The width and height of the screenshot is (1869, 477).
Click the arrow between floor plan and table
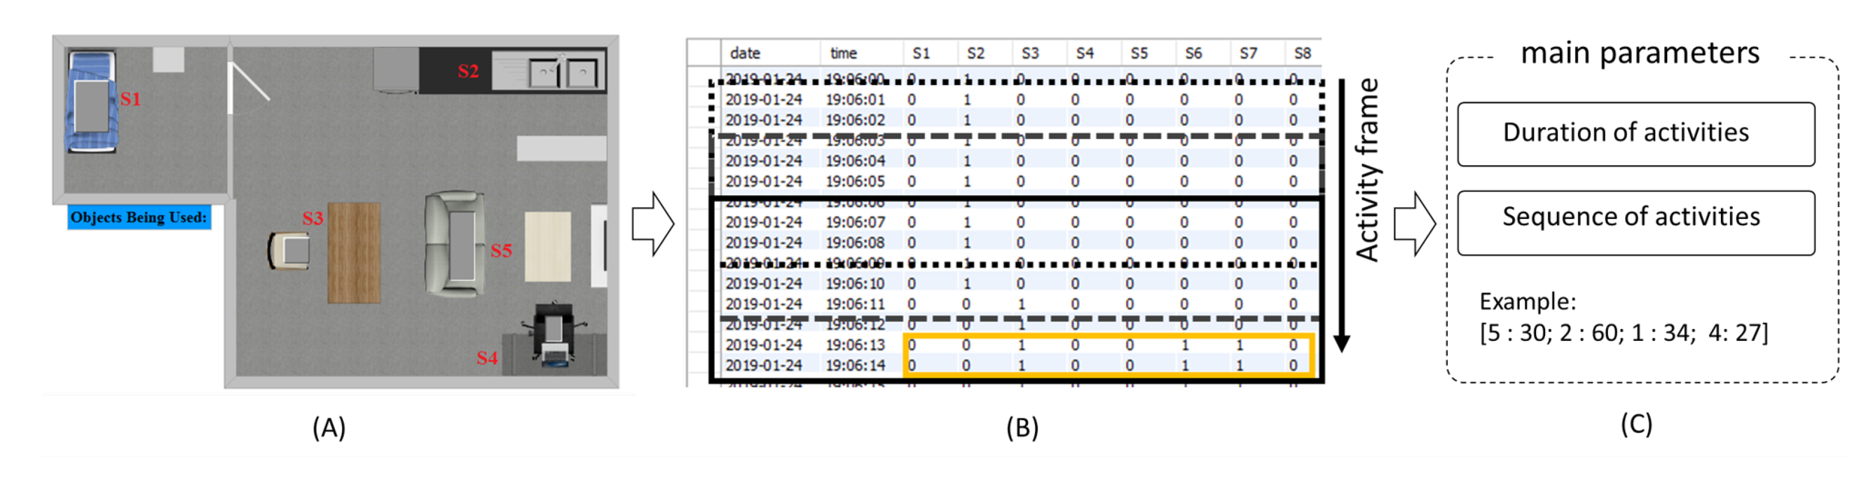pyautogui.click(x=652, y=224)
